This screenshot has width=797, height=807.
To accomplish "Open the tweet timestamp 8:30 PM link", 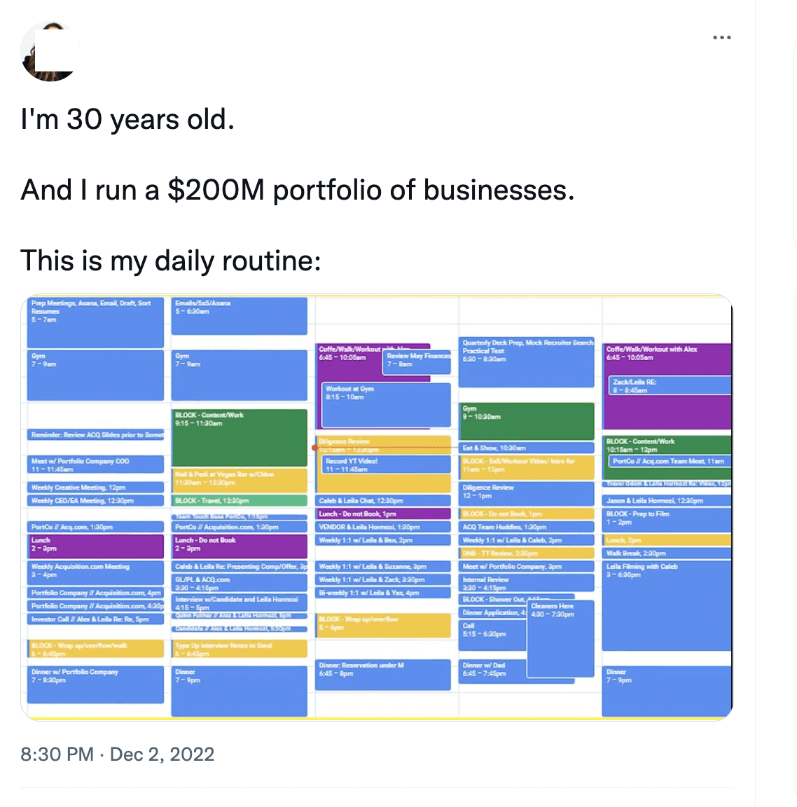I will coord(57,754).
